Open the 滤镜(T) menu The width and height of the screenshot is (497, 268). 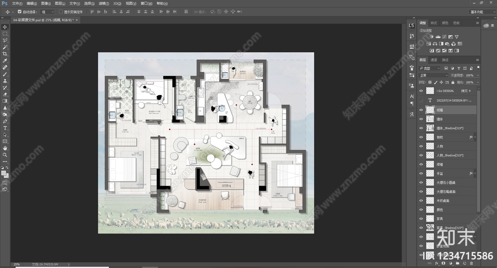click(104, 3)
